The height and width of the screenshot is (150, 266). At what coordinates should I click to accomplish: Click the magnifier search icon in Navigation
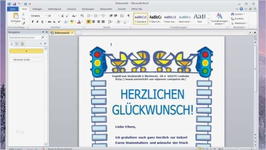coord(42,37)
